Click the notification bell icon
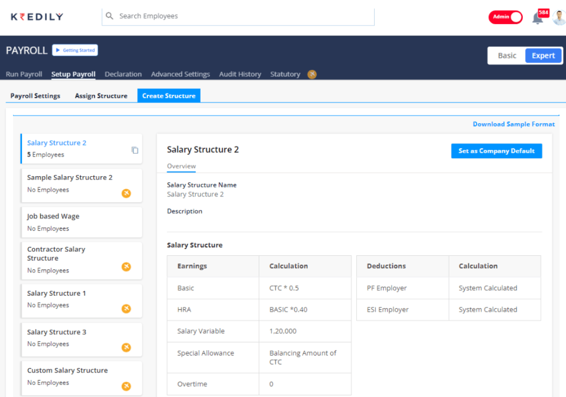This screenshot has width=566, height=397. pos(538,18)
